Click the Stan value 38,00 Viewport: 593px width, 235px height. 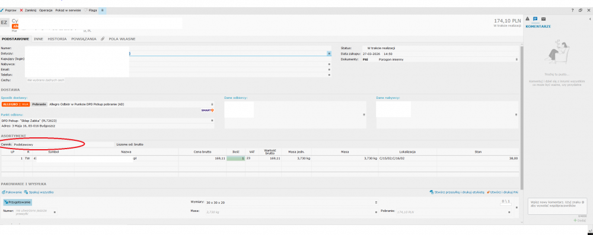click(x=513, y=159)
